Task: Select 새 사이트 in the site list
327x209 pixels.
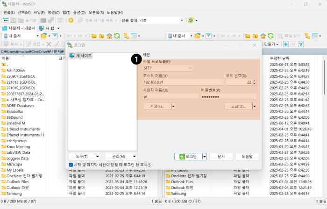Action: click(81, 56)
